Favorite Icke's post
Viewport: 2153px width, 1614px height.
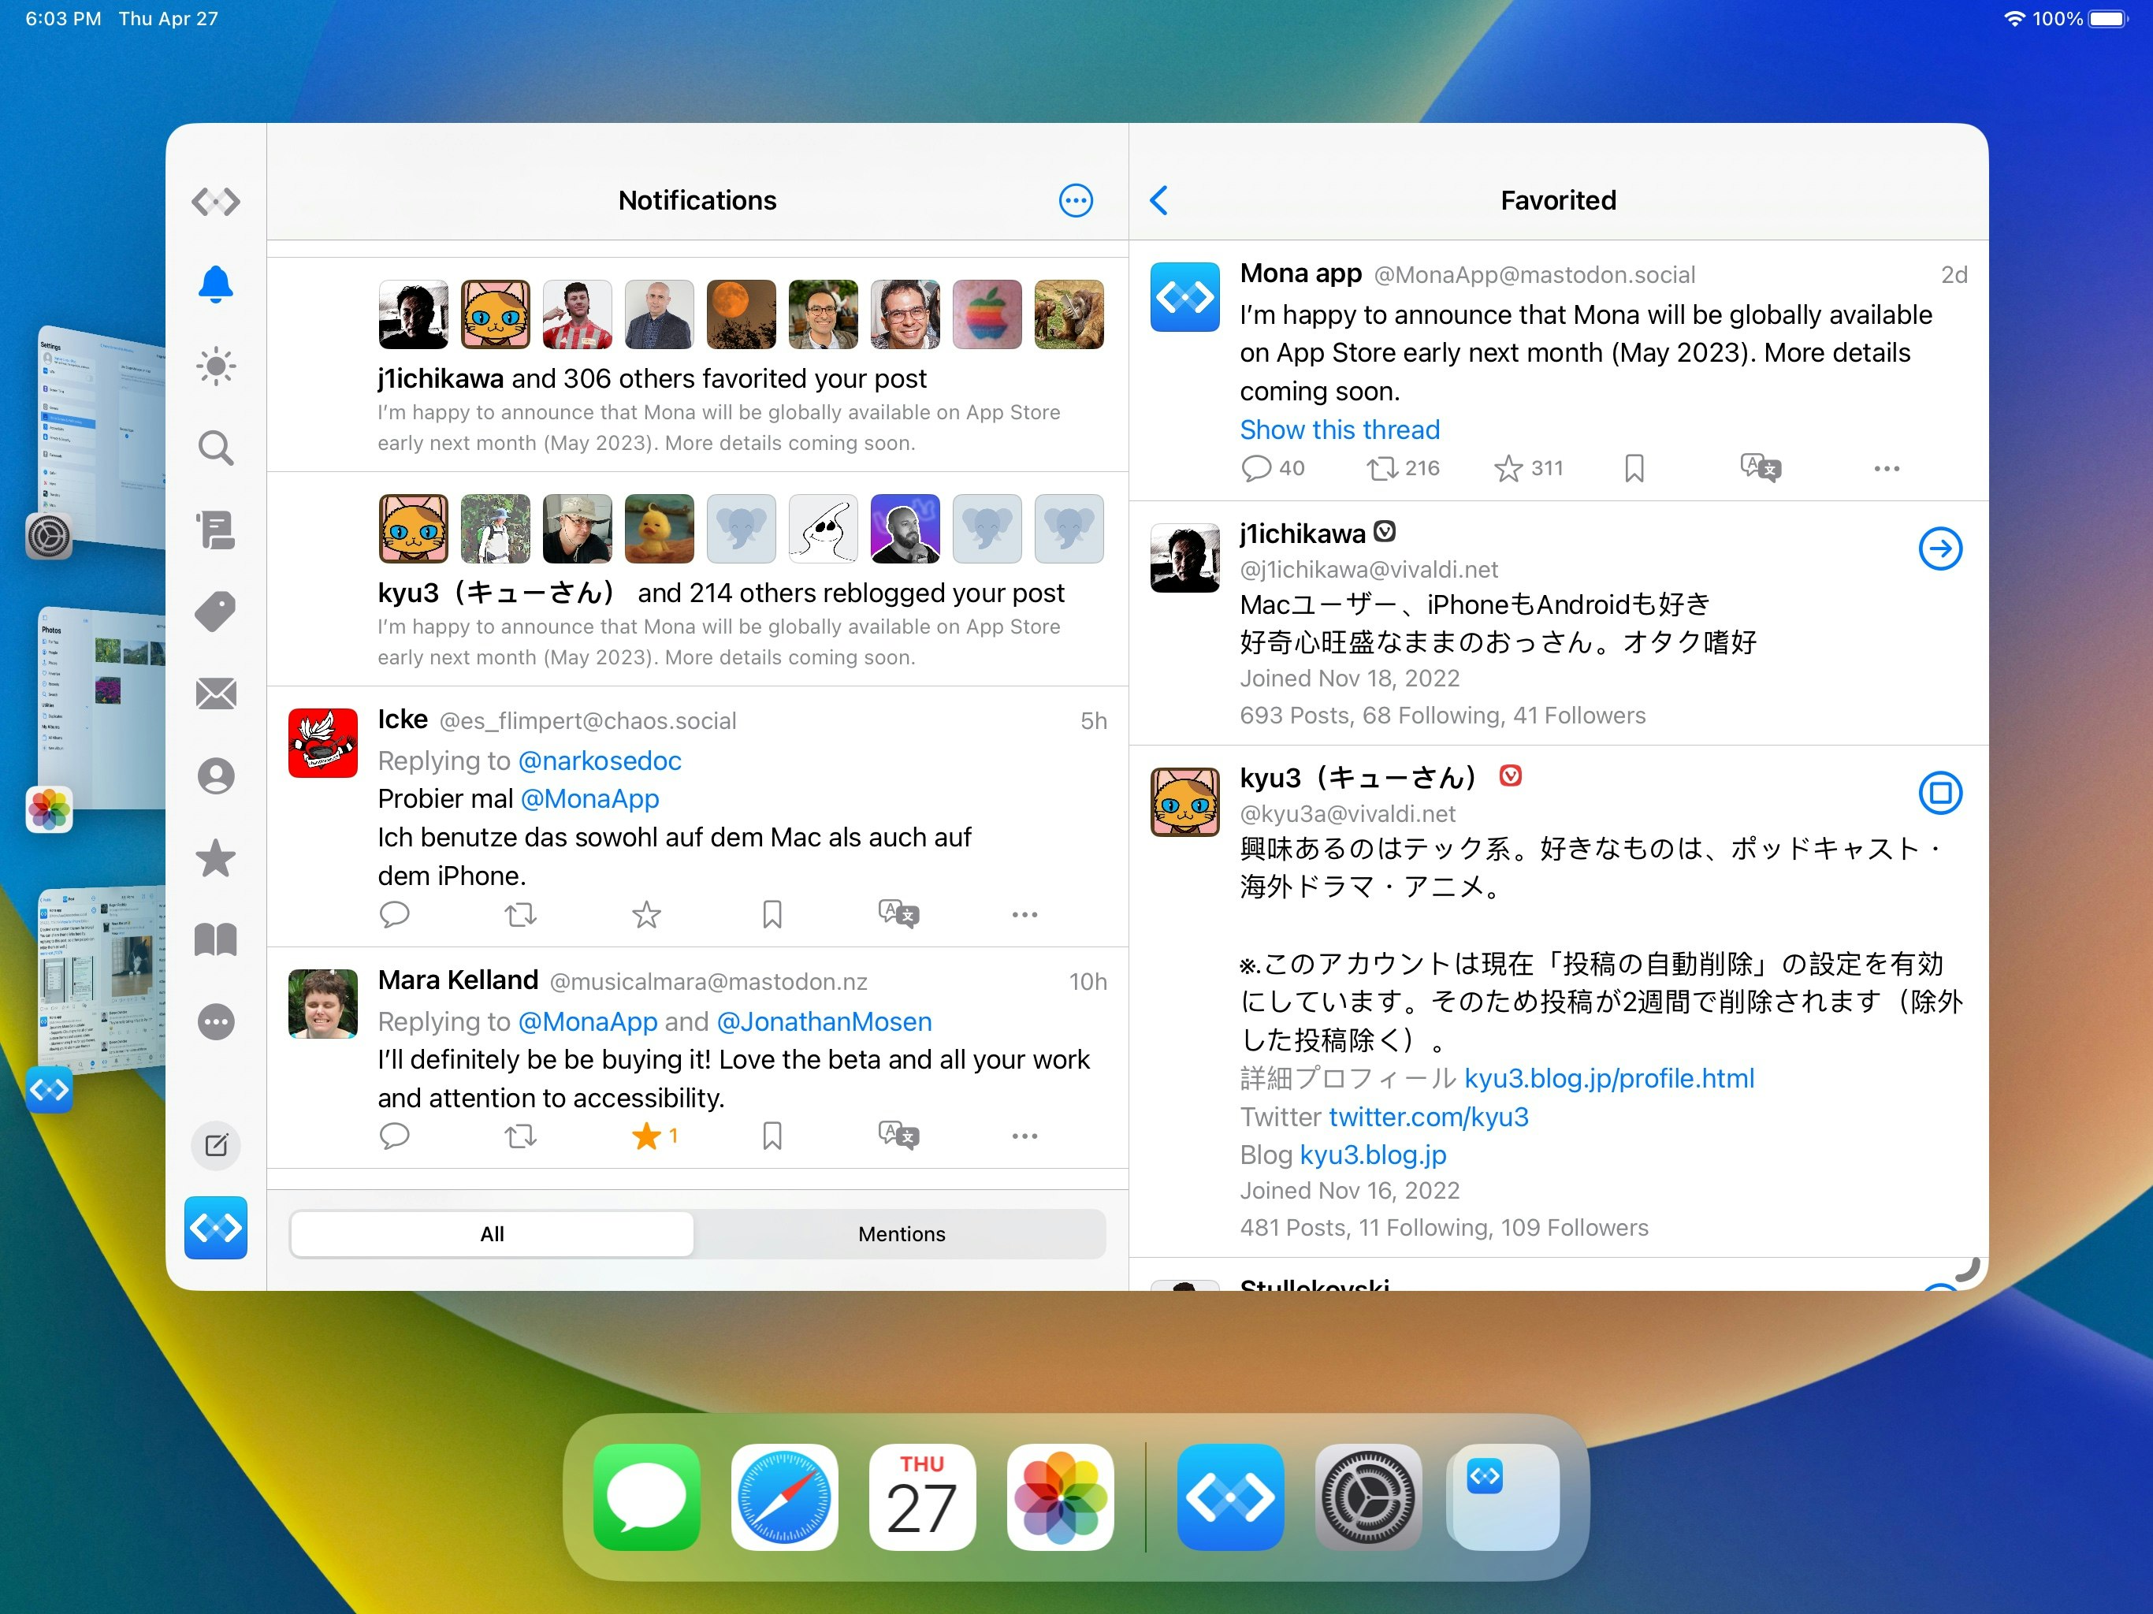click(x=646, y=914)
